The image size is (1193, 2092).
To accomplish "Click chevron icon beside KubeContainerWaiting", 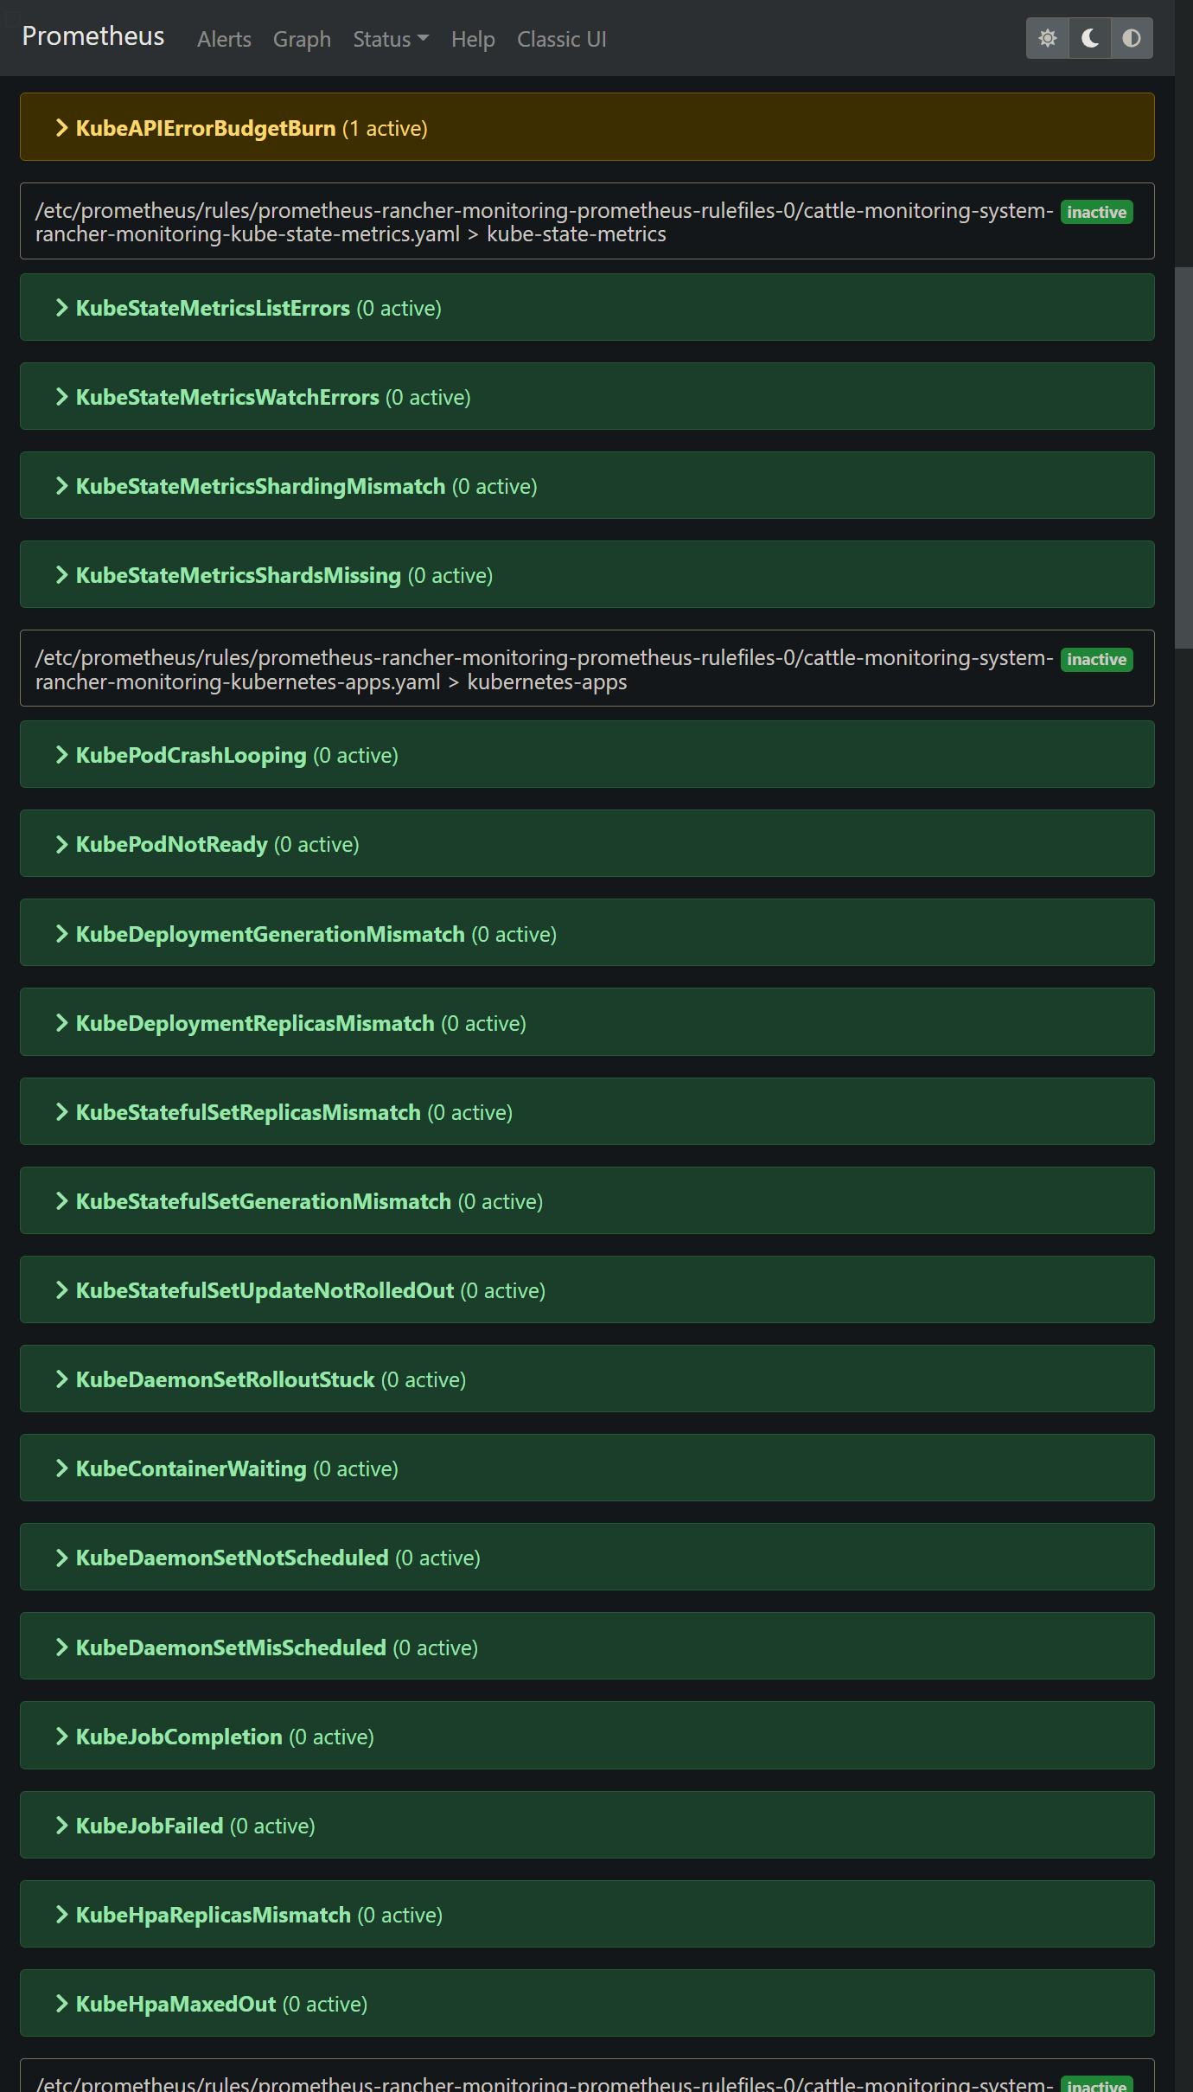I will coord(61,1468).
